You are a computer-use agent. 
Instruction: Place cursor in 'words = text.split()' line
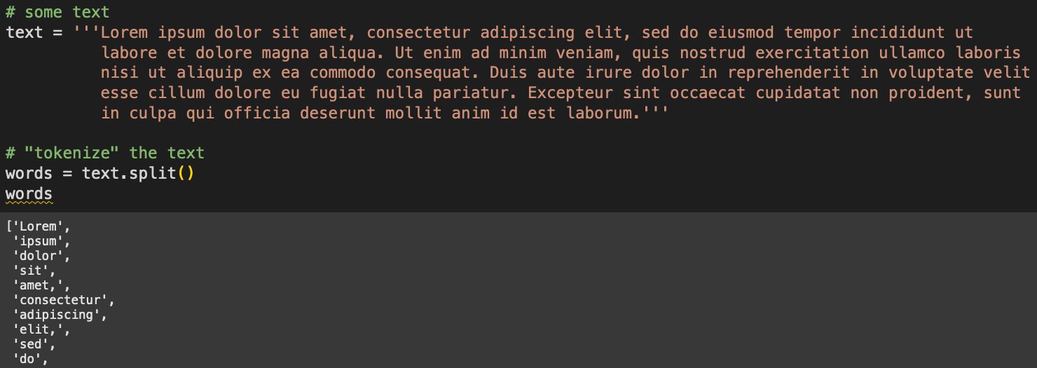[x=99, y=173]
